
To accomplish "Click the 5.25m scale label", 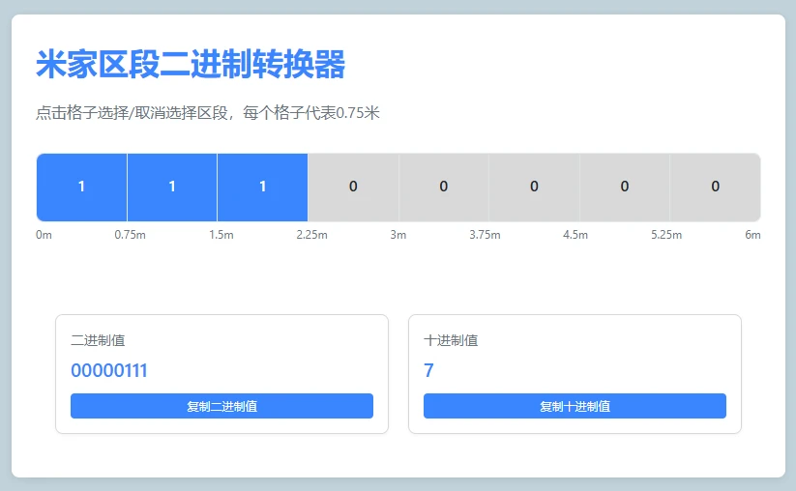I will click(x=666, y=235).
